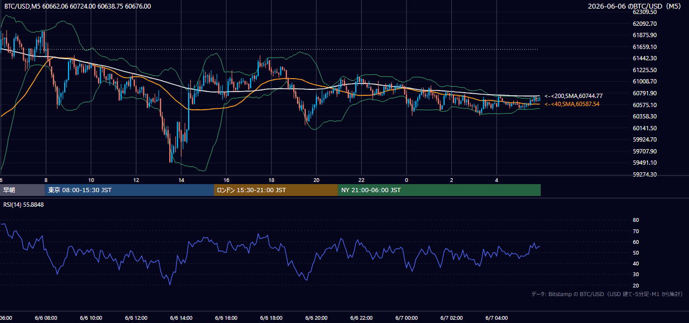This screenshot has height=323, width=689.
Task: Click the 6/6 14:00 time label
Action: click(181, 318)
